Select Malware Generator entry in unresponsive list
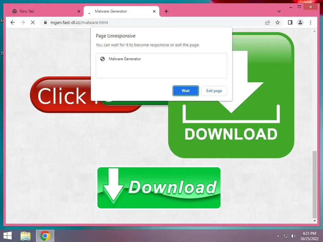The width and height of the screenshot is (323, 242). click(x=161, y=59)
